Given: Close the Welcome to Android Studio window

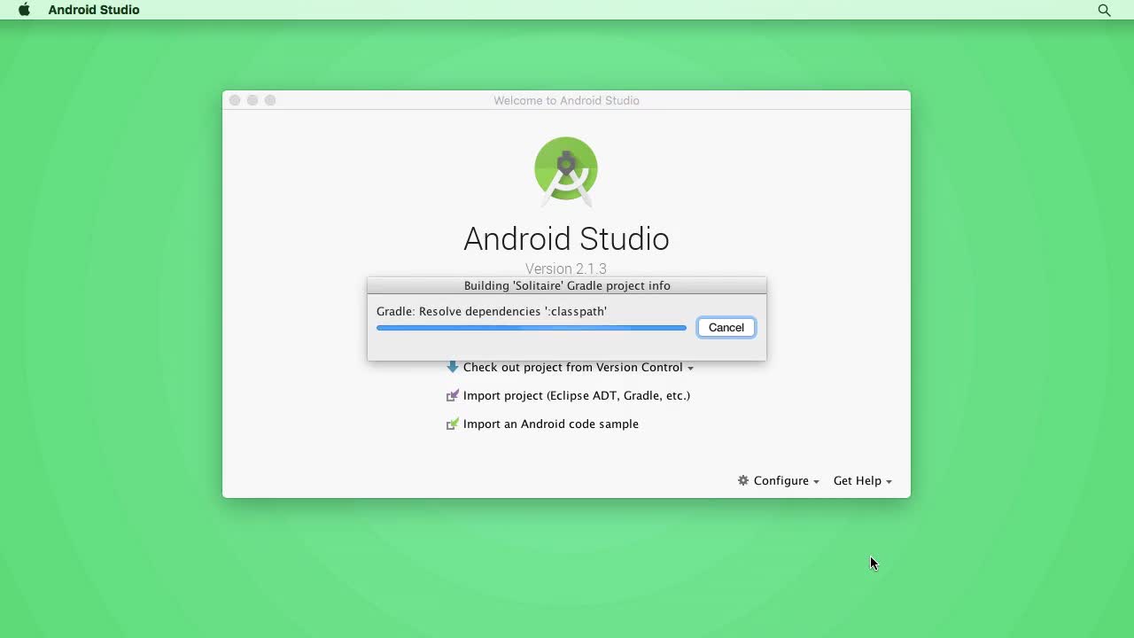Looking at the screenshot, I should (x=235, y=100).
